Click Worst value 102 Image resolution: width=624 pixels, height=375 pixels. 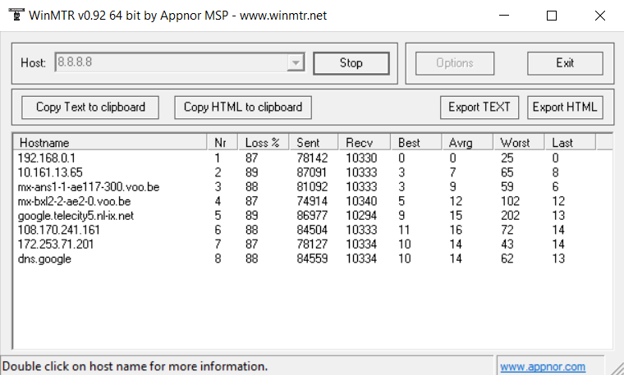tap(510, 201)
